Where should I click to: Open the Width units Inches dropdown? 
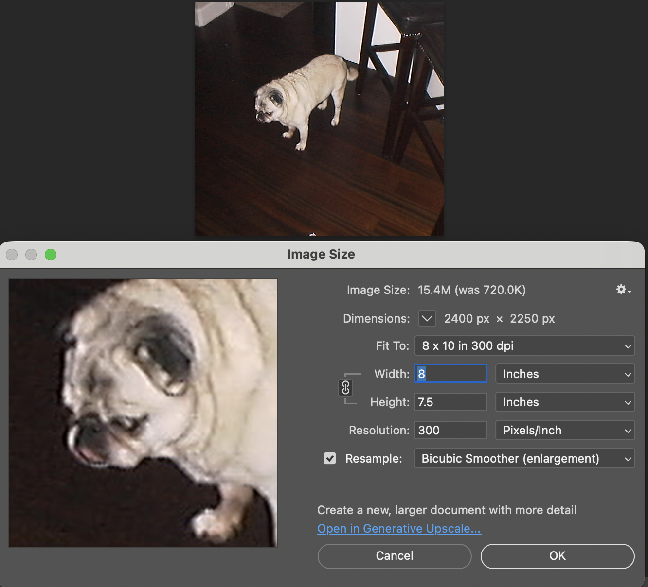tap(565, 374)
